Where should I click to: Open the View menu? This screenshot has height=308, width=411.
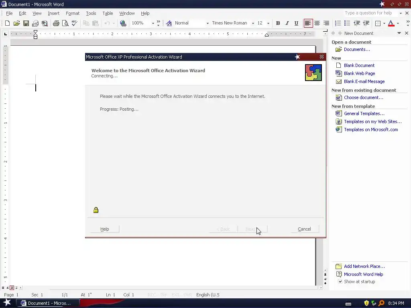click(x=37, y=13)
